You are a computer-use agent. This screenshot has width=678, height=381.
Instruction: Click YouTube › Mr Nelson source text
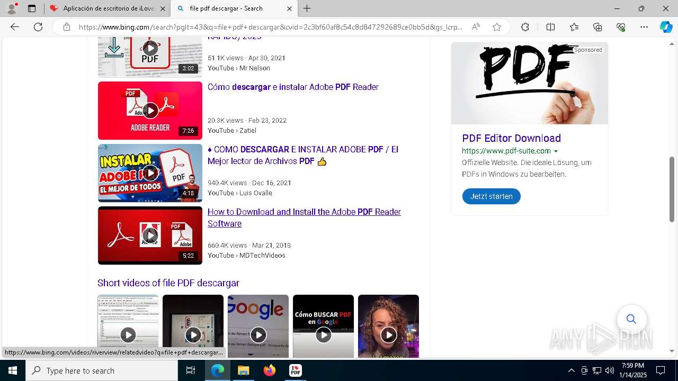239,68
